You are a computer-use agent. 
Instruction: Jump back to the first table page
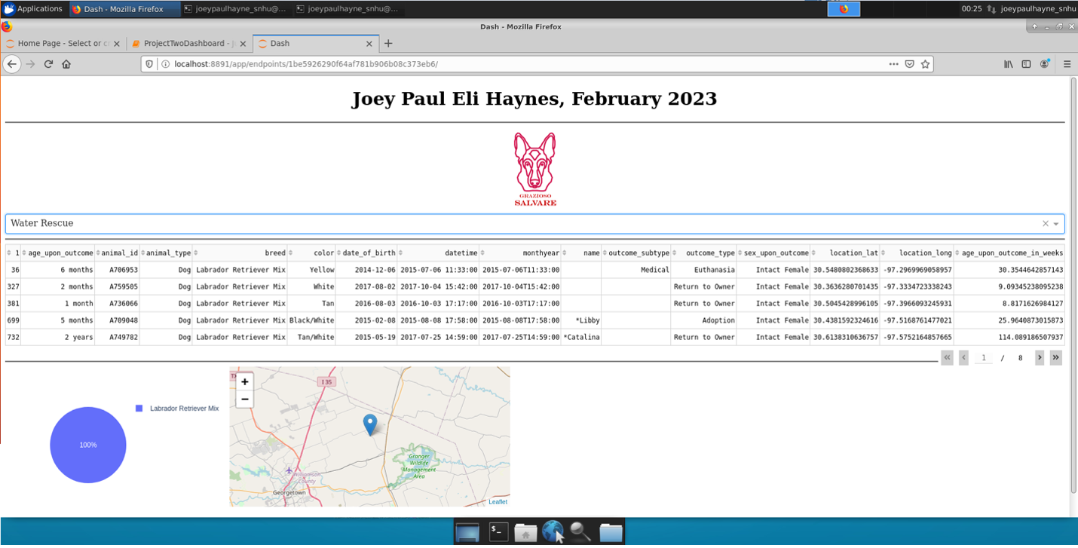tap(947, 357)
